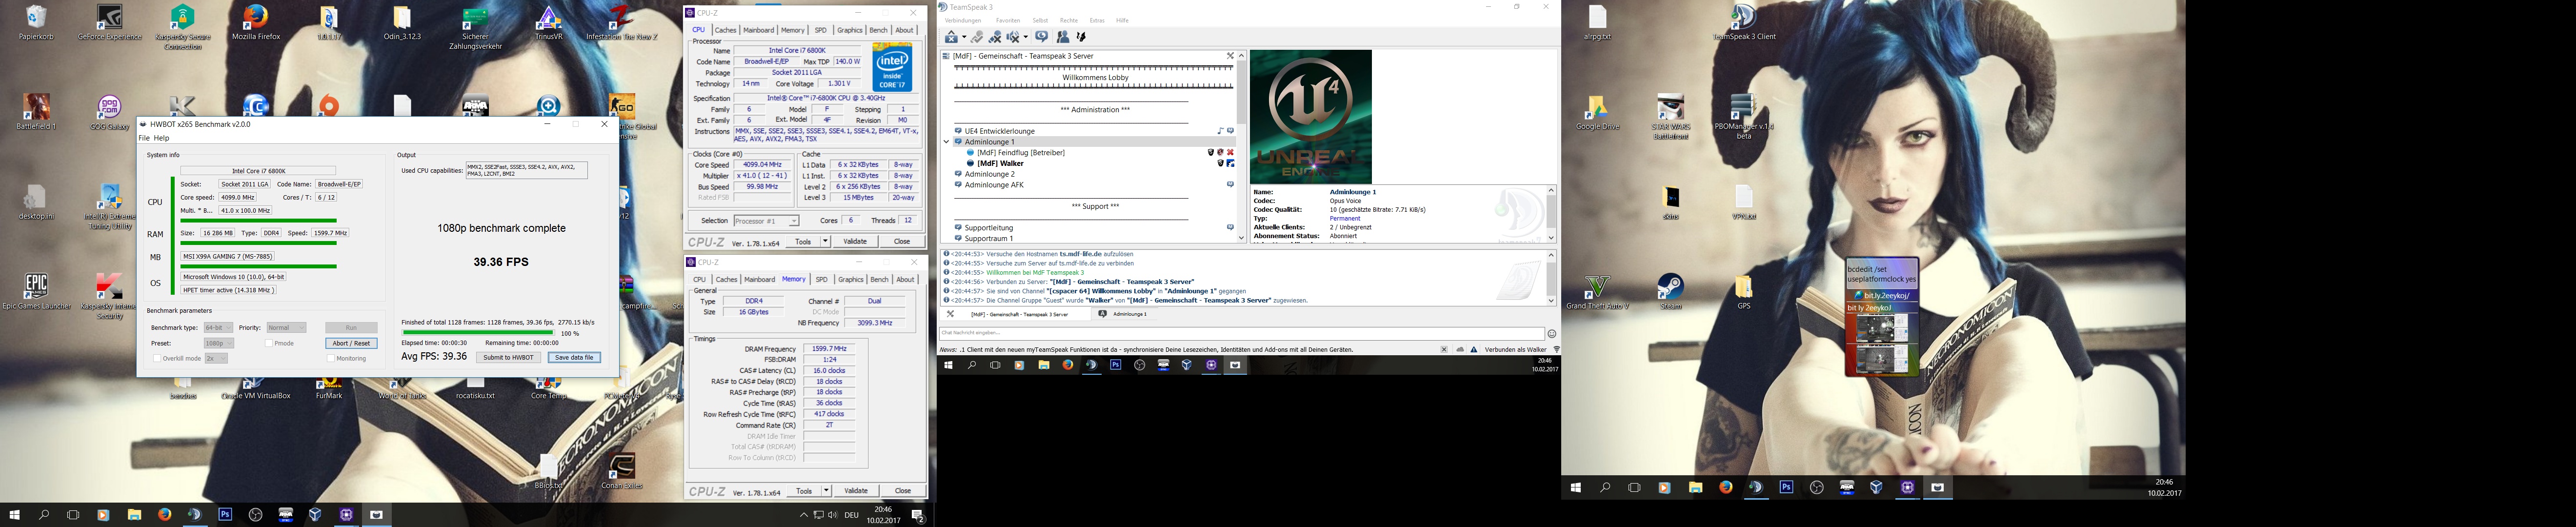Click Start button on left monitor taskbar
The height and width of the screenshot is (527, 2576).
click(15, 515)
